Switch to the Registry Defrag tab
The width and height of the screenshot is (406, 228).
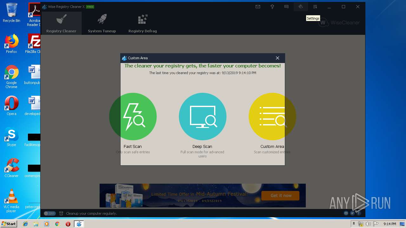tap(142, 23)
